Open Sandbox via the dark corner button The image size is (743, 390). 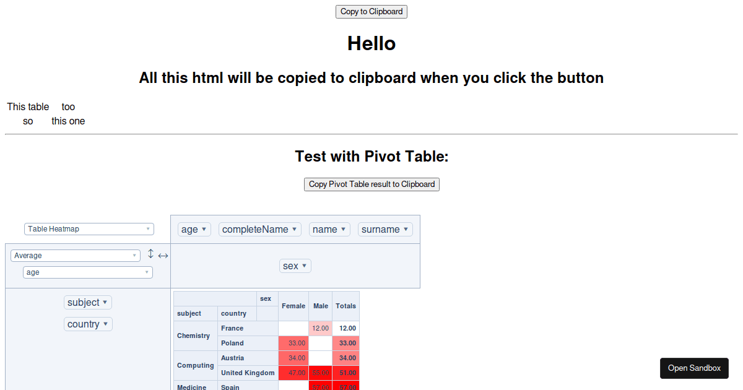pyautogui.click(x=694, y=368)
